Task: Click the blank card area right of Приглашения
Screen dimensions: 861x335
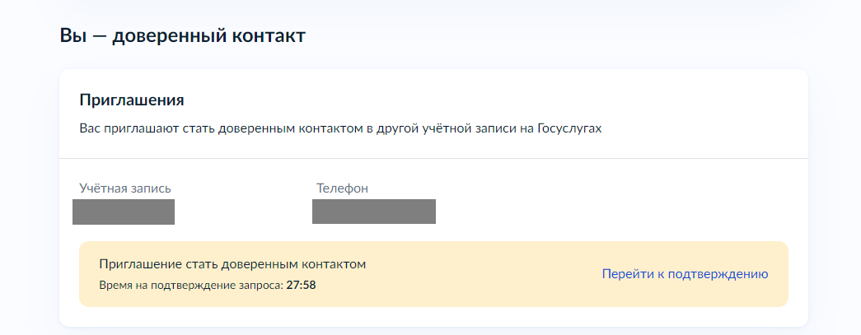Action: point(494,100)
